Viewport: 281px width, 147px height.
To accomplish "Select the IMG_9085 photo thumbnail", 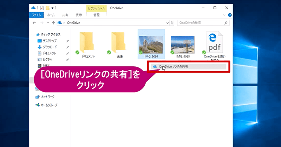I will coord(183,45).
